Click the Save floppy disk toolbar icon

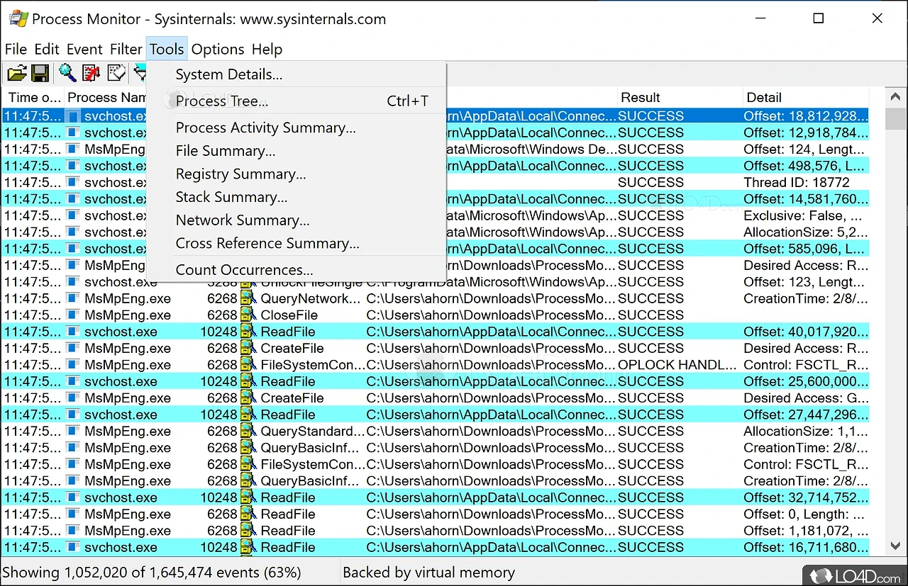pos(40,73)
